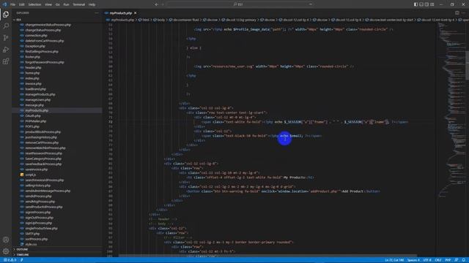469x263 pixels.
Task: Open invoice.php in explorer
Action: click(x=33, y=84)
